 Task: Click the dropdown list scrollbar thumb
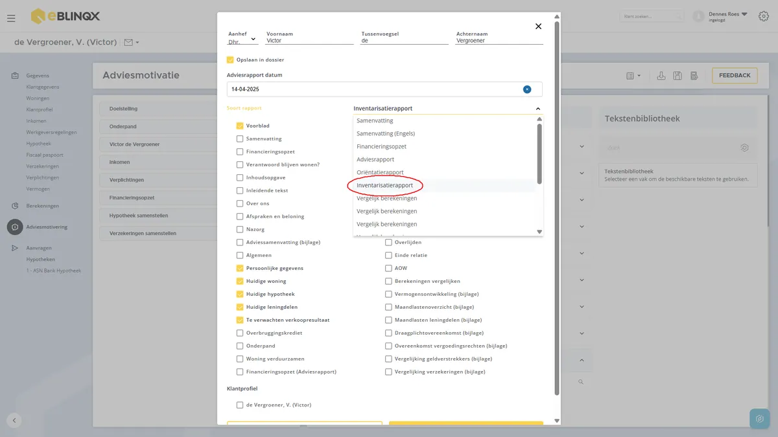tap(539, 153)
